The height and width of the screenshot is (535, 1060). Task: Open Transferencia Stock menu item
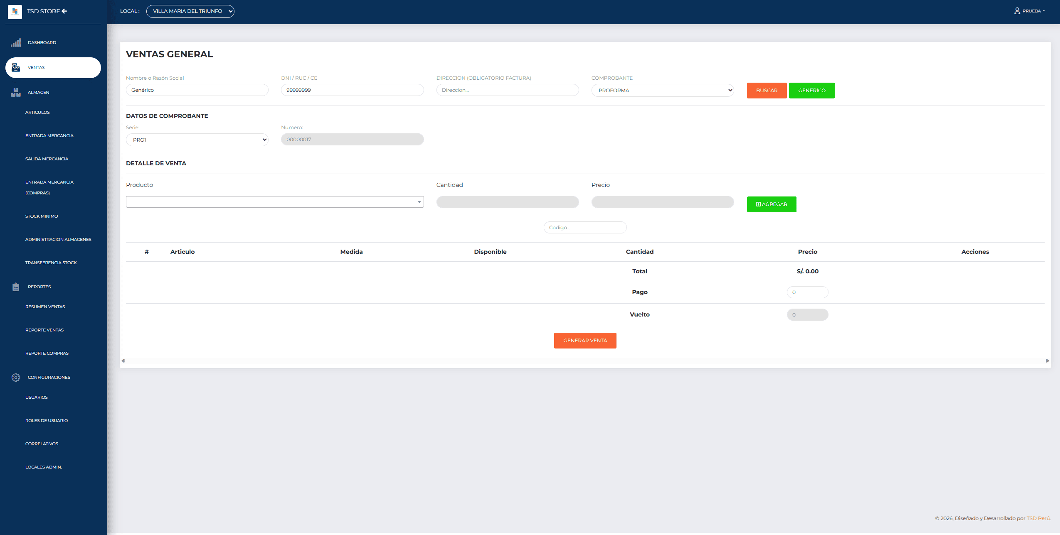point(51,263)
